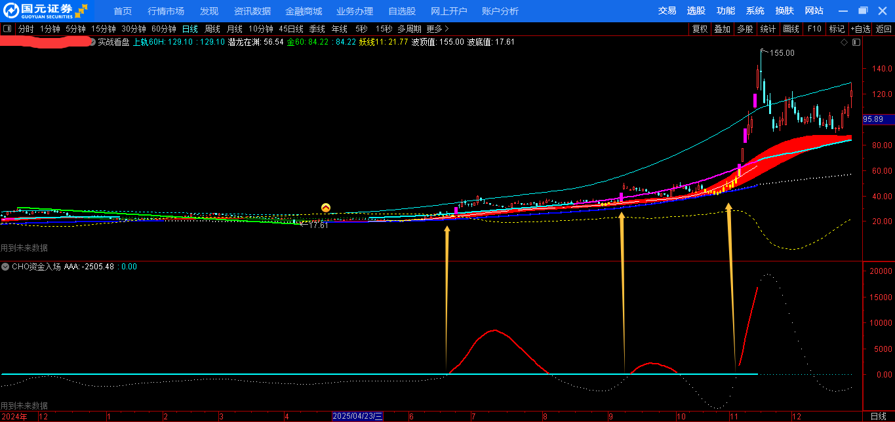Toggle the side panel icon next to the diamond
This screenshot has width=895, height=422.
tap(855, 42)
